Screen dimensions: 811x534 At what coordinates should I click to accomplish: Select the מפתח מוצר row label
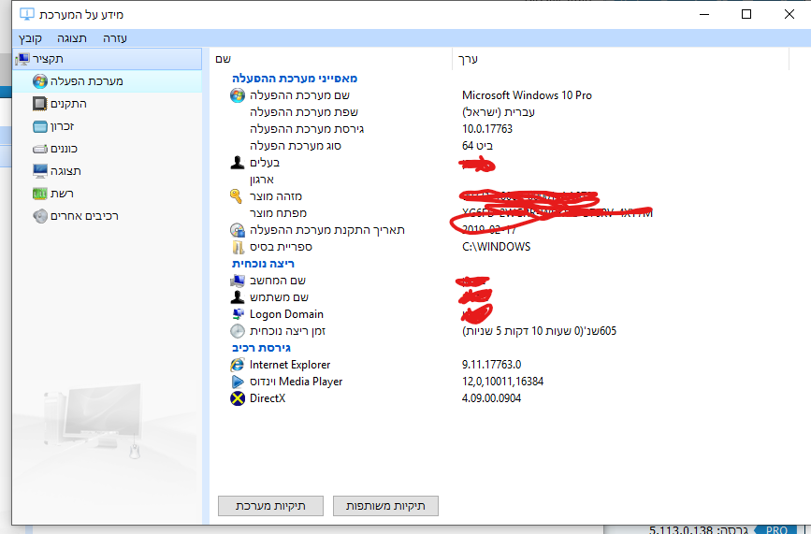(278, 213)
